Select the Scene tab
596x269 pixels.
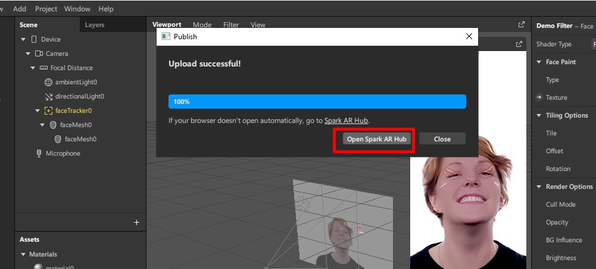pos(29,25)
